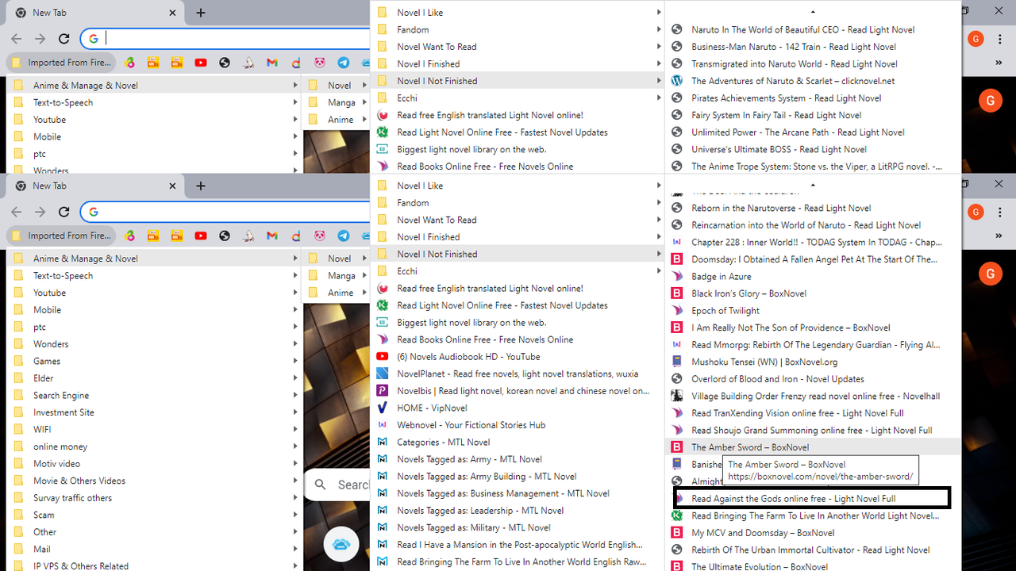Open Overlord of Blood and Iron bookmark
The width and height of the screenshot is (1016, 571).
pos(813,379)
